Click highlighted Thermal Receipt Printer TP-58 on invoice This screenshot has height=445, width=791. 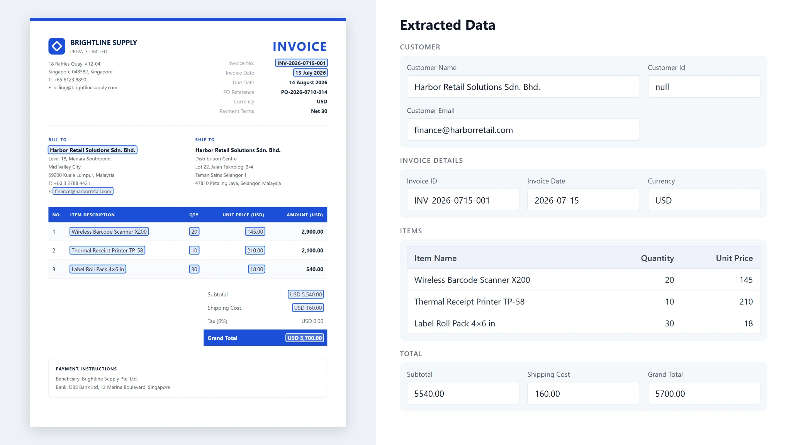click(x=107, y=250)
